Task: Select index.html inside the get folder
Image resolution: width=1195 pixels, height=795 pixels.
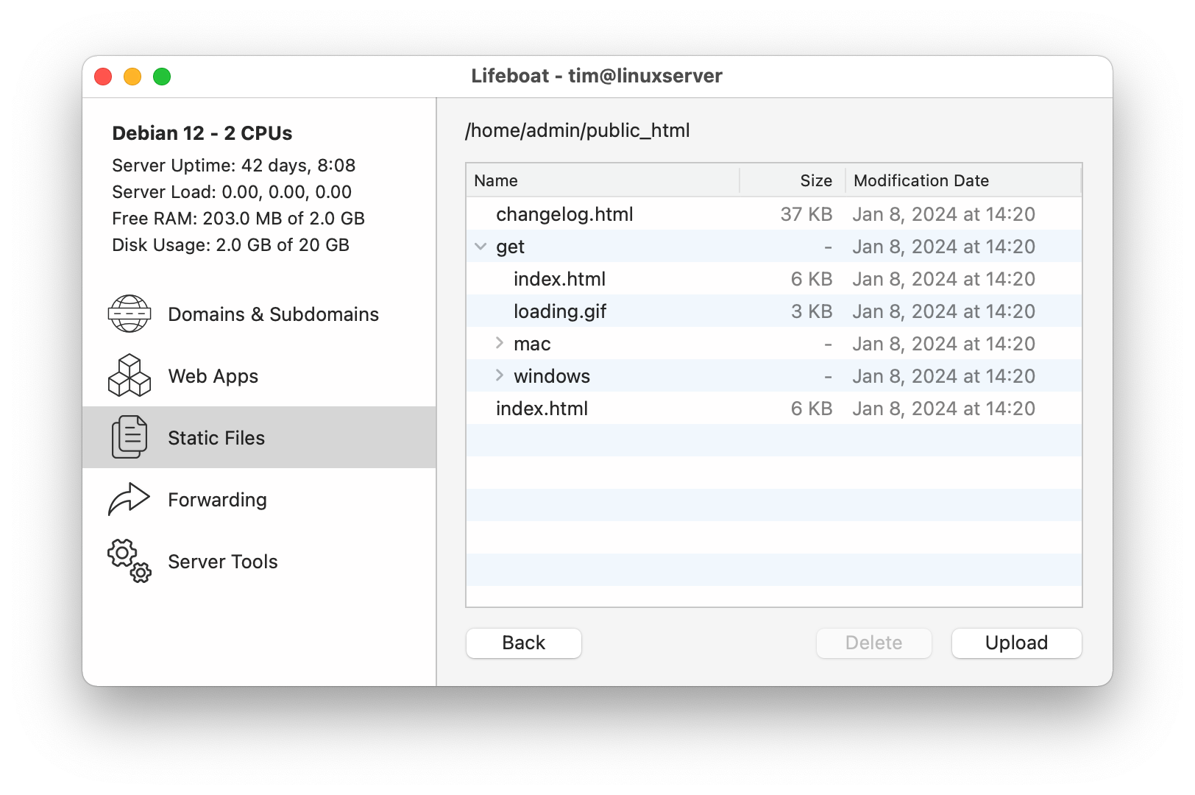Action: [x=559, y=279]
